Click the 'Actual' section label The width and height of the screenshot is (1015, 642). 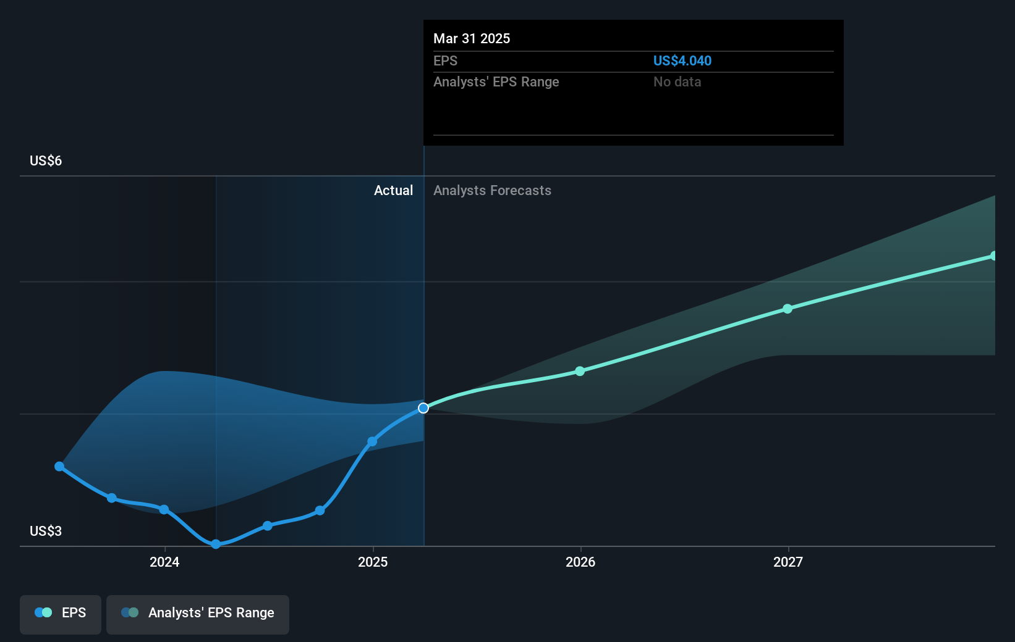[x=393, y=190]
